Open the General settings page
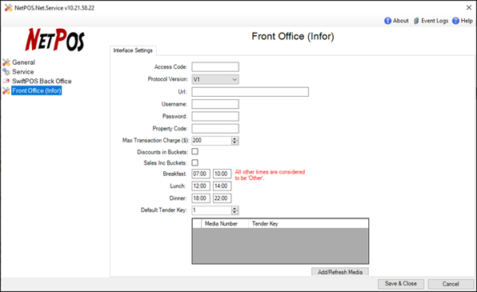Viewport: 477px width, 292px height. coord(23,62)
